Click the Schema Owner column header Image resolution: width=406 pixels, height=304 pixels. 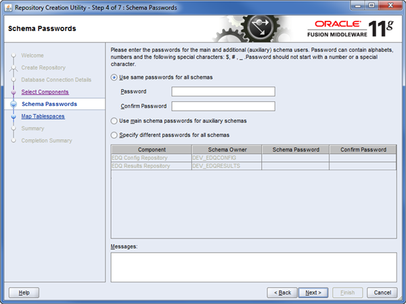pos(227,149)
